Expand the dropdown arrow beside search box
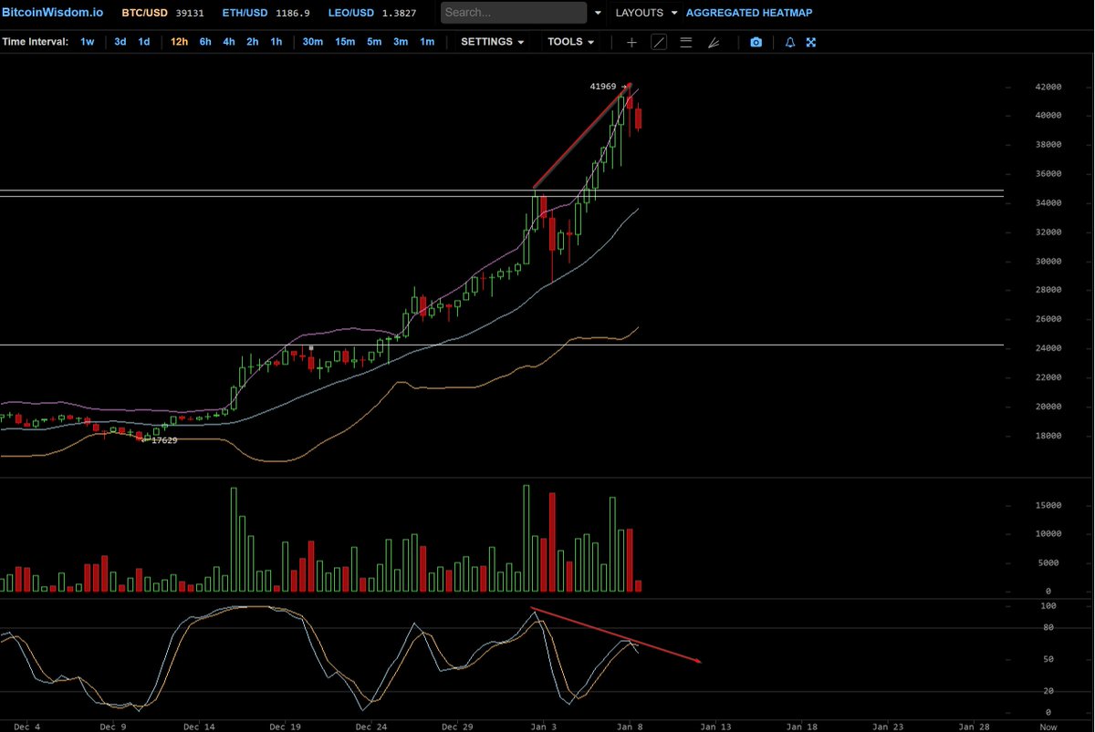 [x=599, y=14]
